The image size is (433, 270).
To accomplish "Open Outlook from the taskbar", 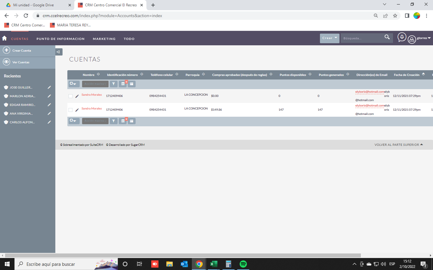I will click(184, 264).
